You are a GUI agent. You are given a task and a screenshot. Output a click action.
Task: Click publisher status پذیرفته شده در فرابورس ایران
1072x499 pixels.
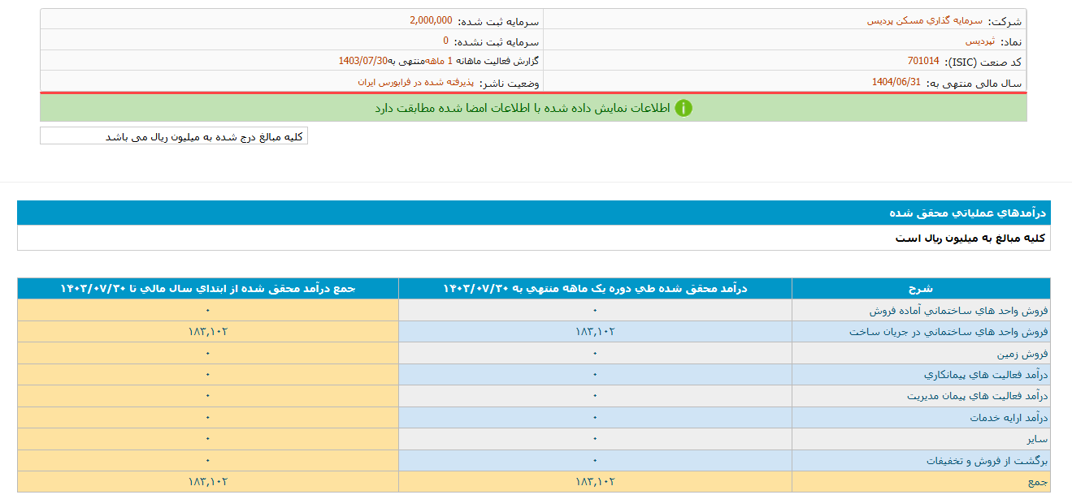click(x=415, y=82)
